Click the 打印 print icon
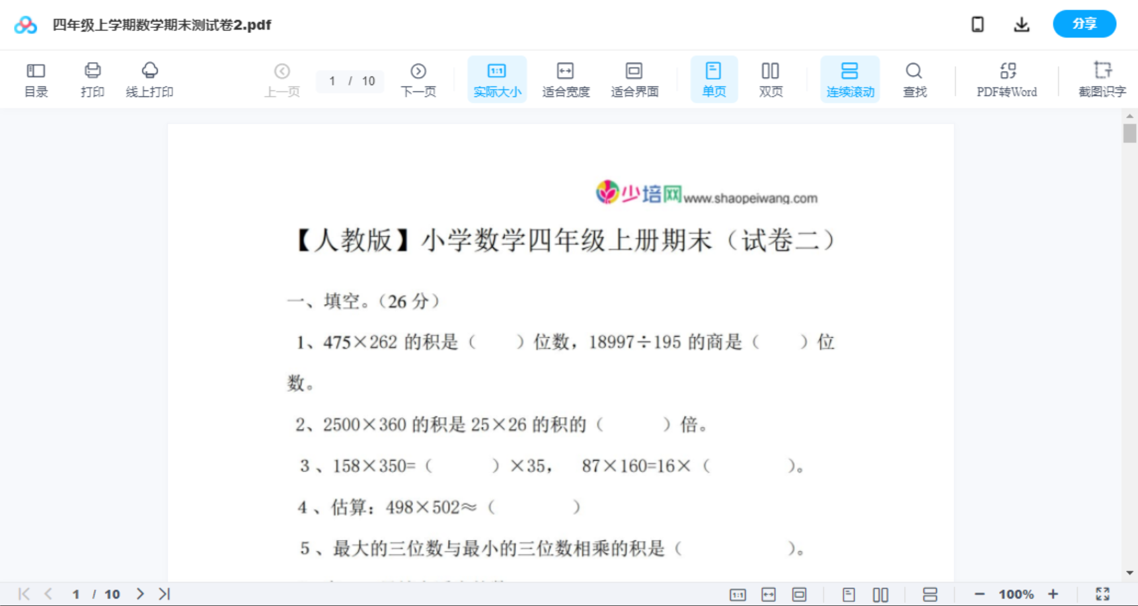Image resolution: width=1138 pixels, height=606 pixels. click(92, 79)
